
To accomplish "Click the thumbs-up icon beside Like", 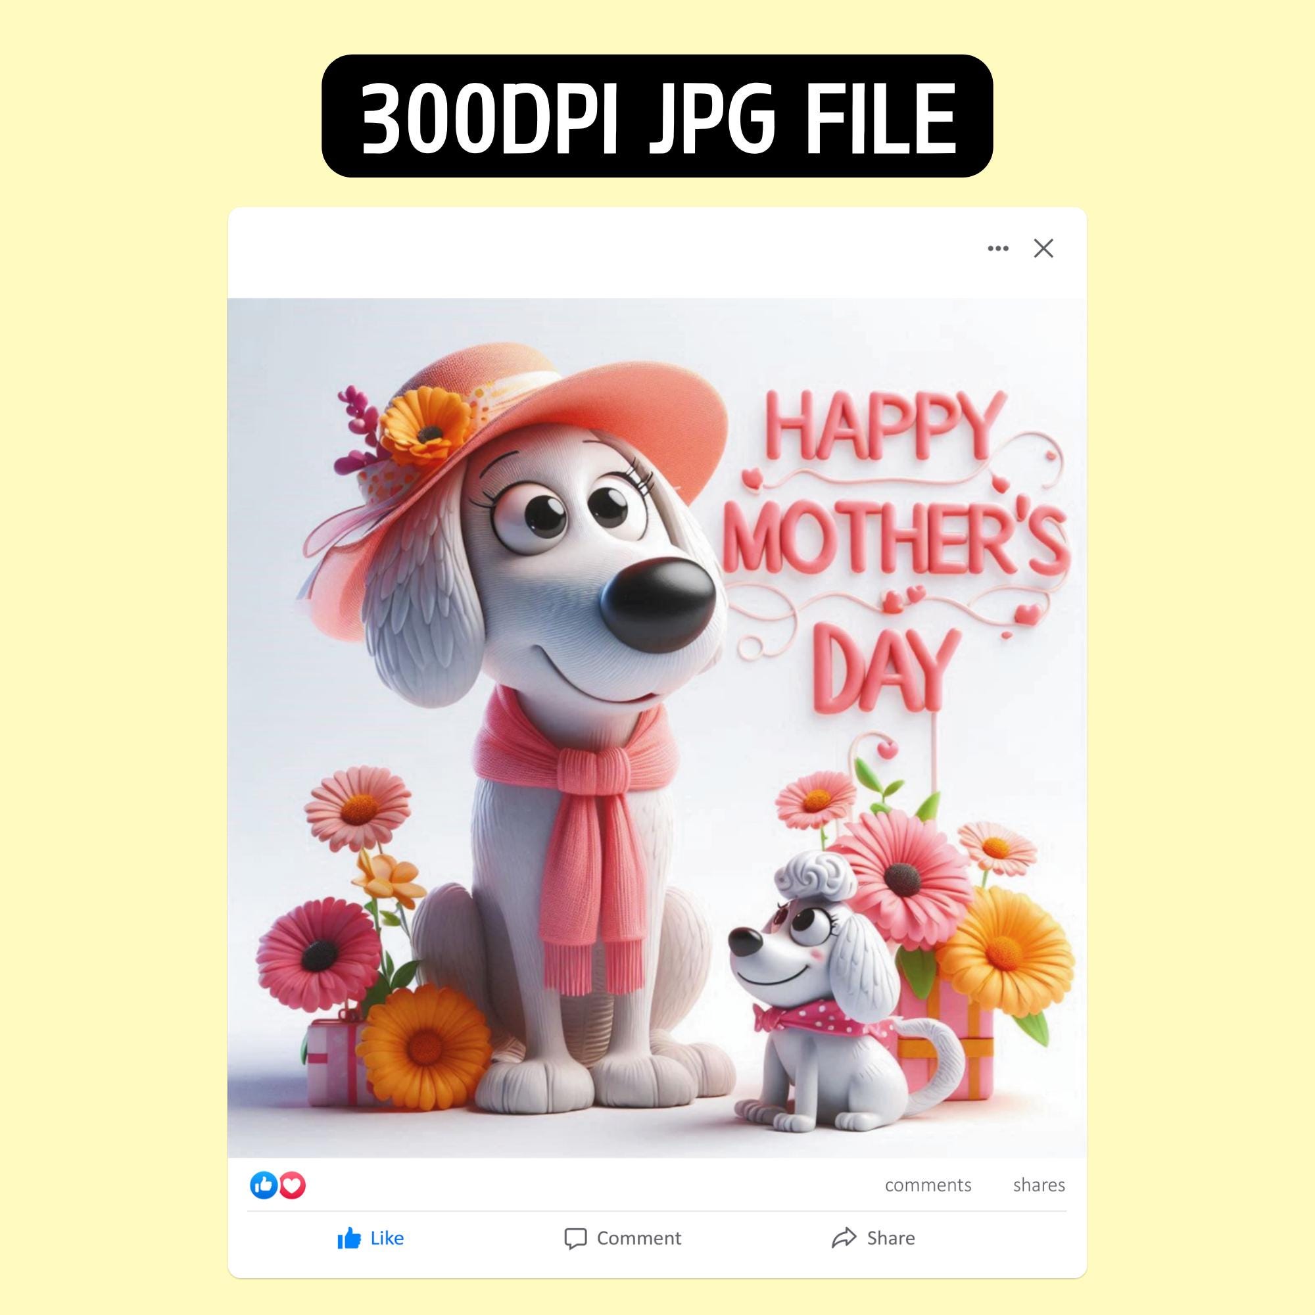I will coord(349,1238).
